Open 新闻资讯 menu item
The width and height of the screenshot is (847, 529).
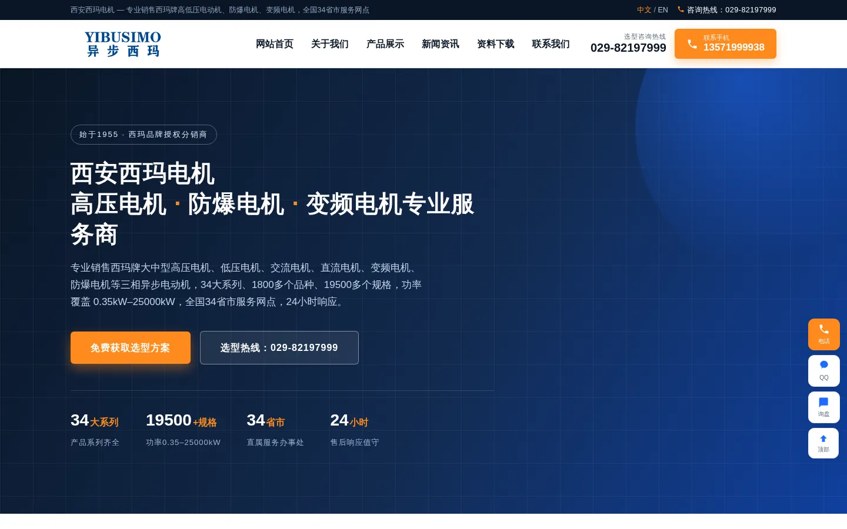[441, 44]
